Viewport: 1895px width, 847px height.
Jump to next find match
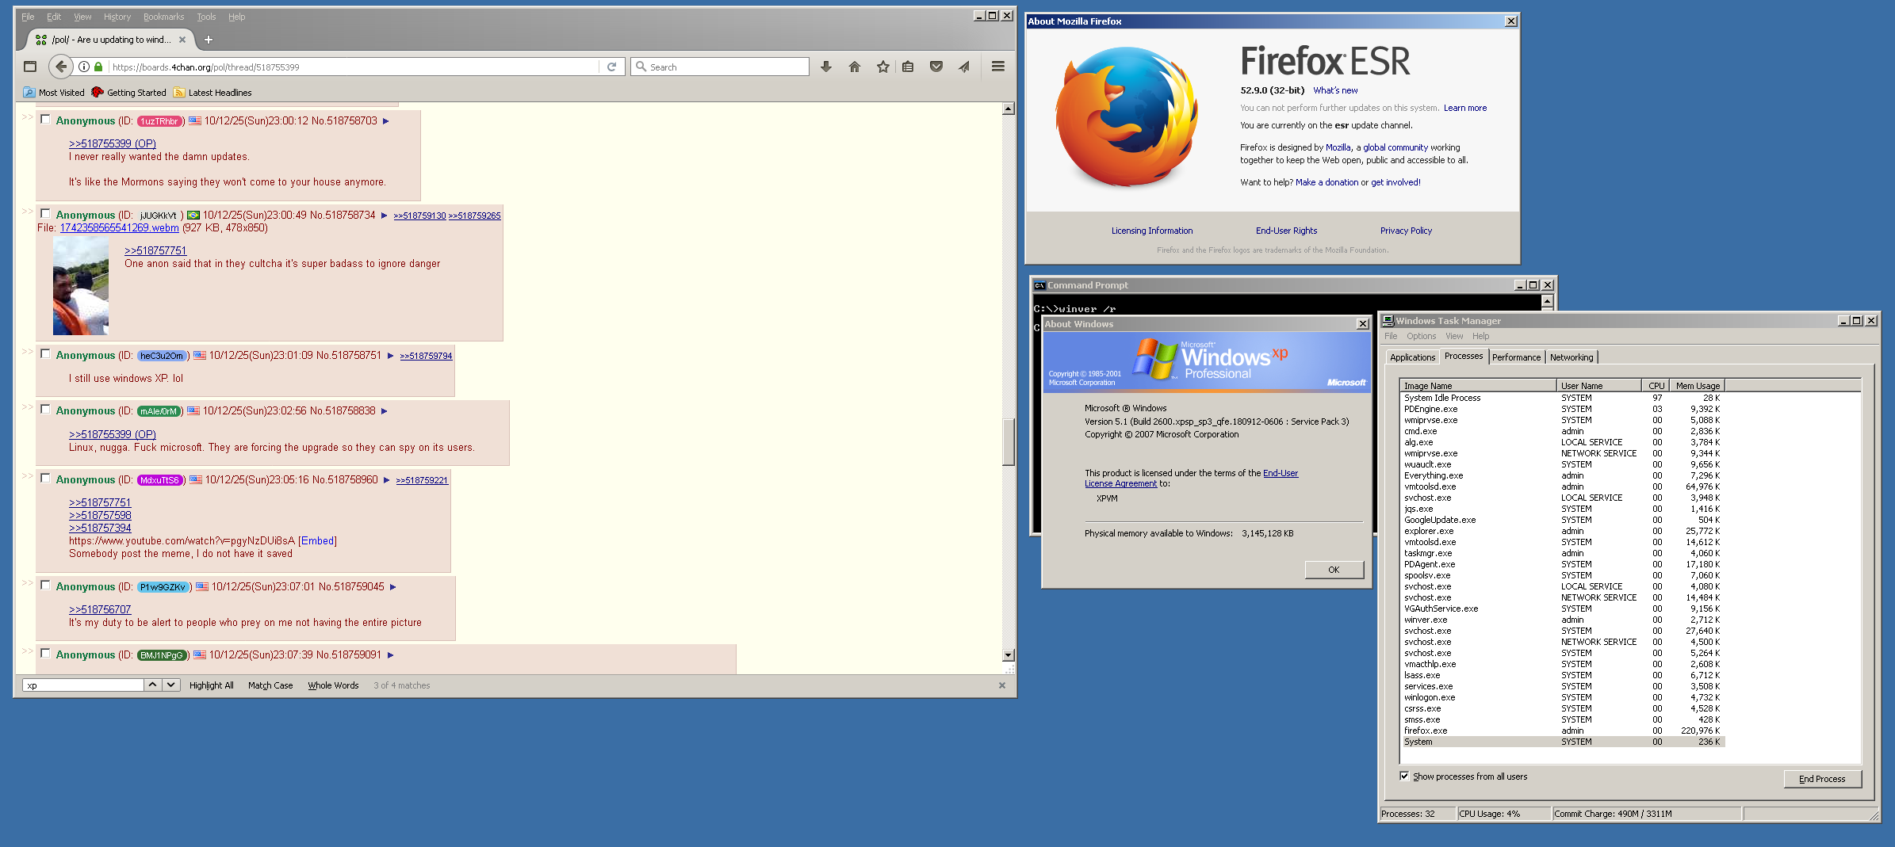pos(171,685)
